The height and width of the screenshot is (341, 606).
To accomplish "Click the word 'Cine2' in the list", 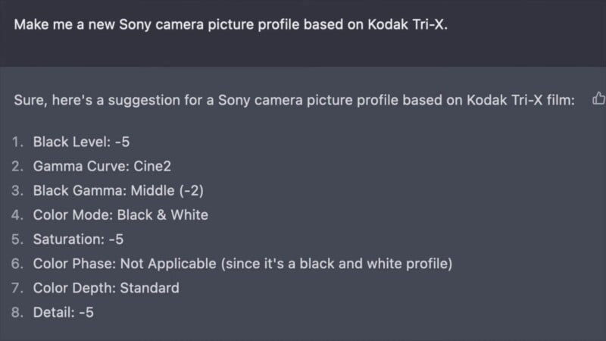I will pyautogui.click(x=152, y=166).
